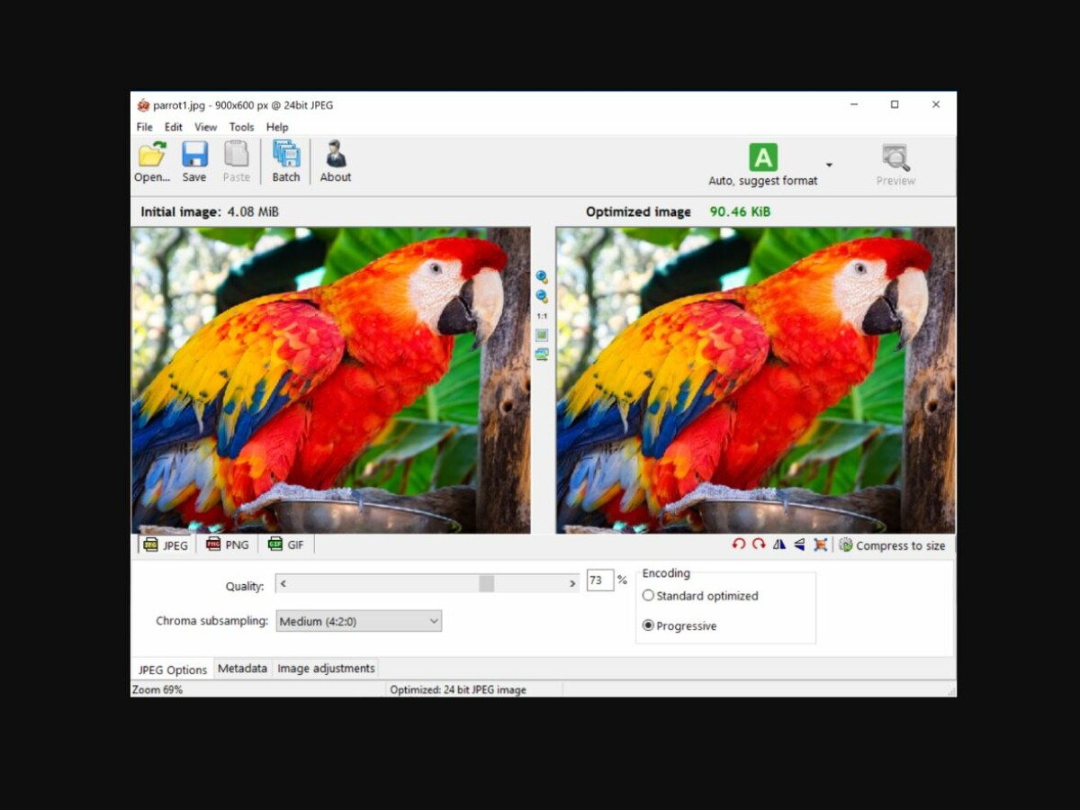Image resolution: width=1080 pixels, height=810 pixels.
Task: Flip the image horizontally
Action: [778, 544]
